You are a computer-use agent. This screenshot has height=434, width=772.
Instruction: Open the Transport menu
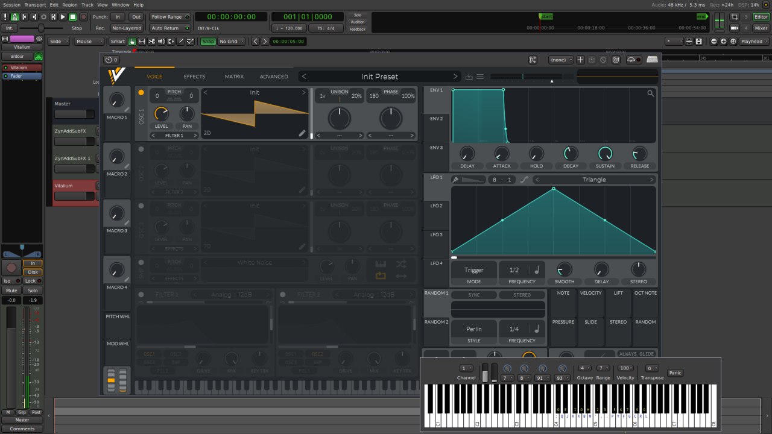coord(35,4)
